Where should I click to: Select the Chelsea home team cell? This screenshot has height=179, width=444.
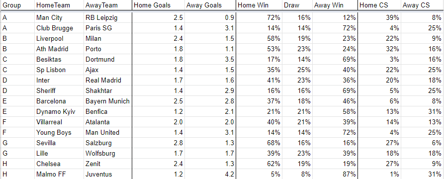(x=59, y=164)
